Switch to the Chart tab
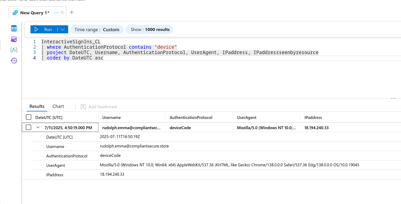Viewport: 401px width, 204px height. click(x=58, y=106)
